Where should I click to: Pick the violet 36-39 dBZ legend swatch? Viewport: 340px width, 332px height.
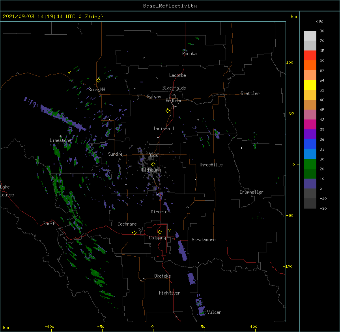coord(310,134)
